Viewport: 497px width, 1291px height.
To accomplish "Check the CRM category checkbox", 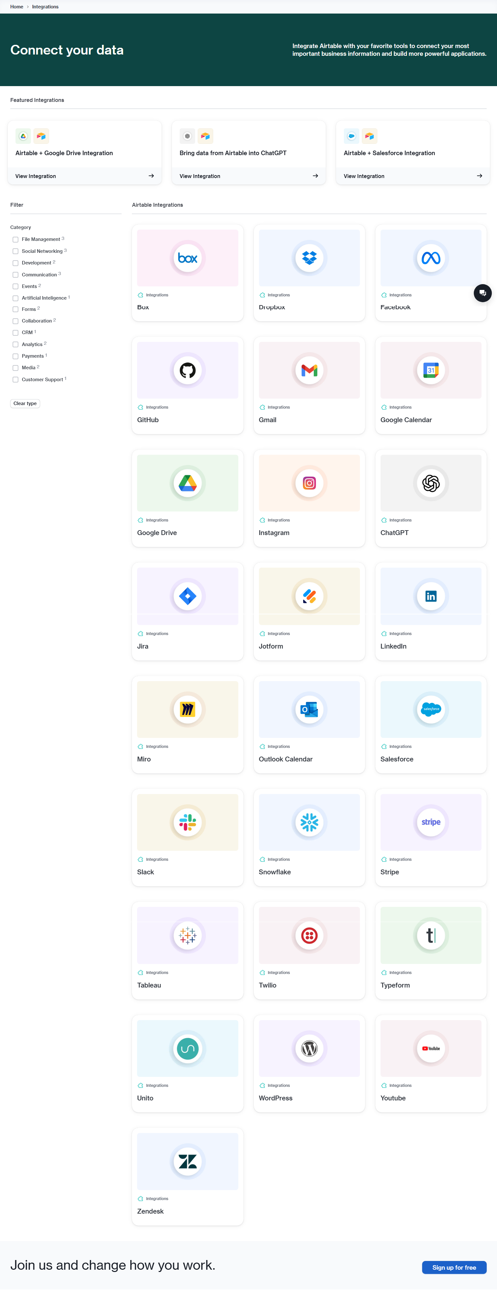I will 15,333.
